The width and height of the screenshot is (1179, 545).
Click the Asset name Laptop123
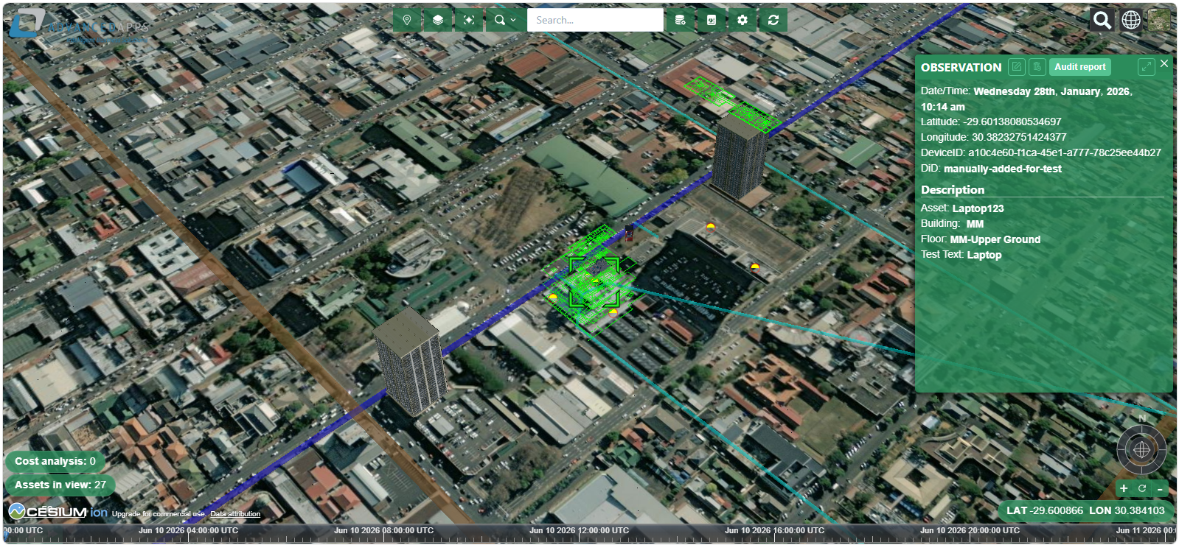coord(978,208)
